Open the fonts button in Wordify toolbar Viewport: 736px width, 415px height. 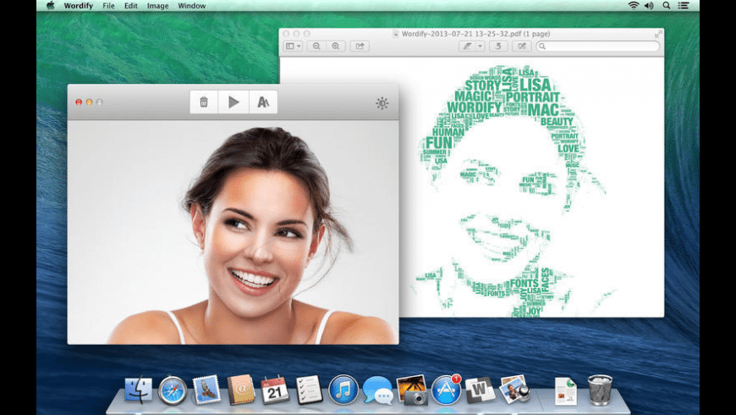tap(263, 102)
